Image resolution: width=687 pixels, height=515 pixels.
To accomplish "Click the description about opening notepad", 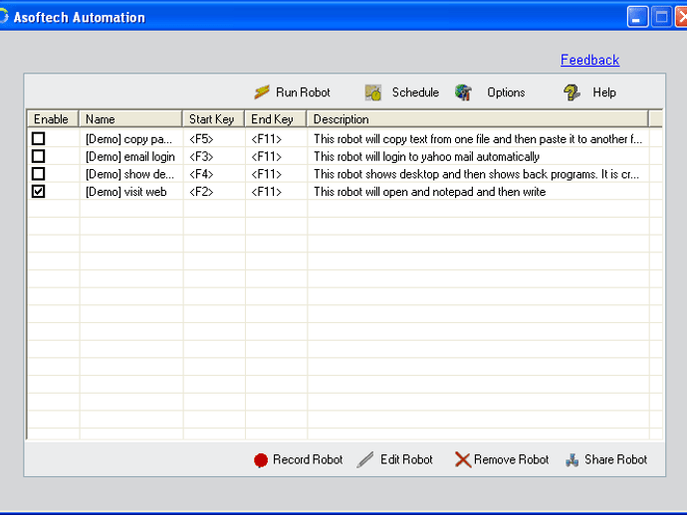I will [430, 192].
